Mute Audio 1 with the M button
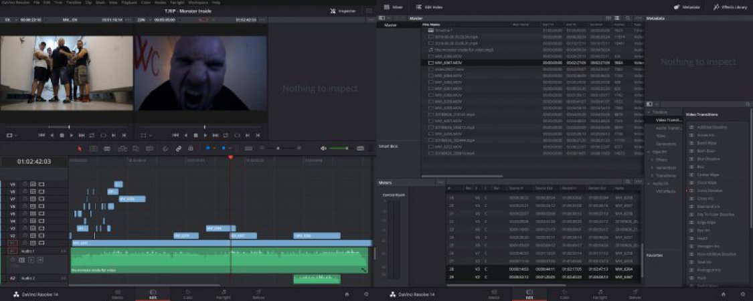 pos(40,260)
